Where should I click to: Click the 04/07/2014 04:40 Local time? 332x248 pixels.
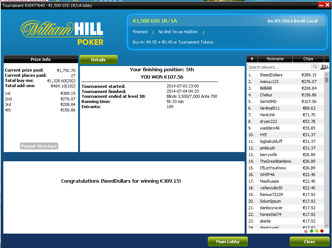pos(293,21)
